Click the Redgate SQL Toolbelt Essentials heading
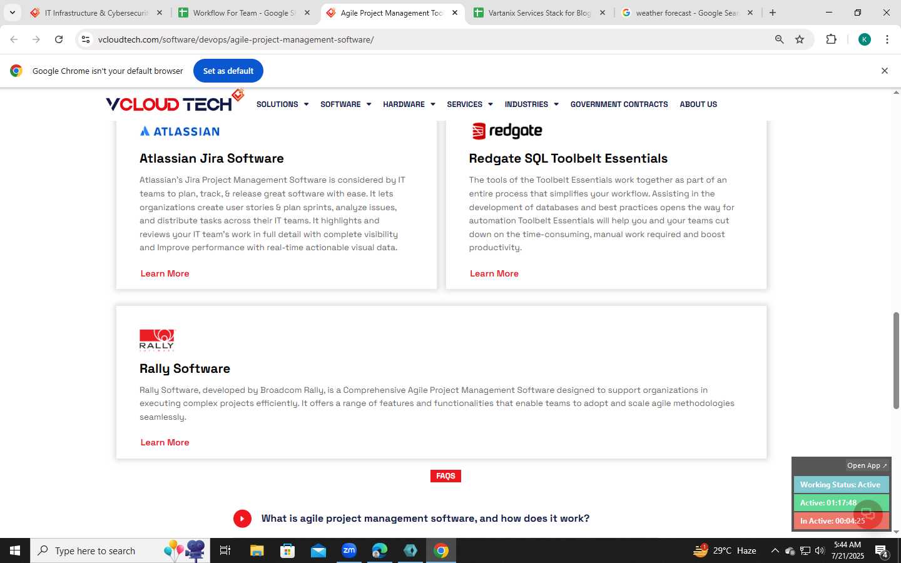The image size is (901, 563). click(x=568, y=158)
